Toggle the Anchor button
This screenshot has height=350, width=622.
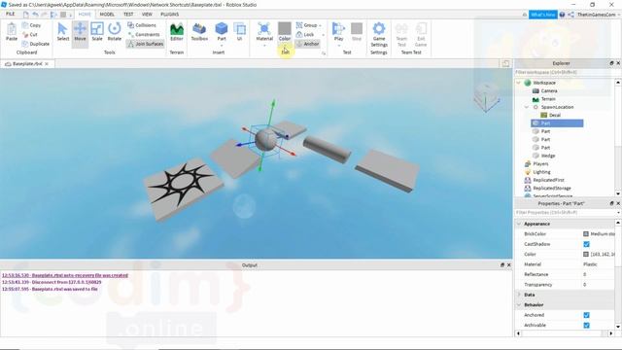tap(308, 44)
